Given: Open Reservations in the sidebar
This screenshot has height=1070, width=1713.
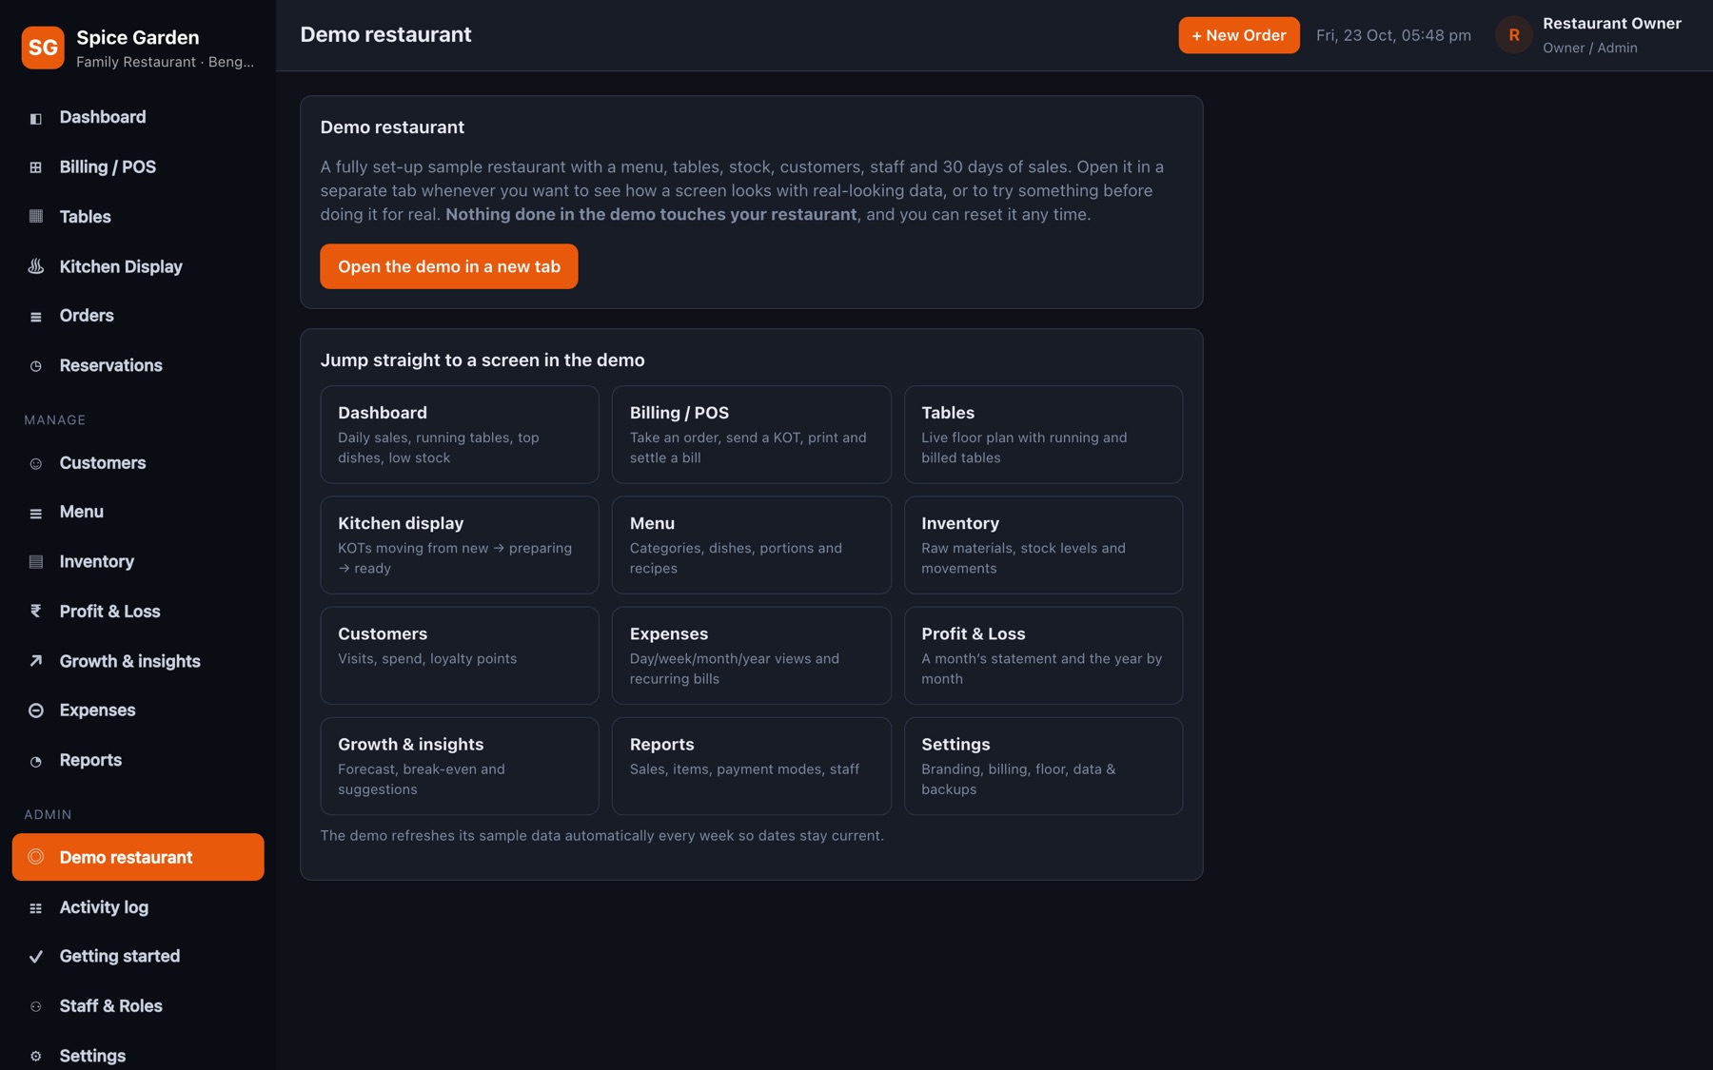Looking at the screenshot, I should [138, 365].
